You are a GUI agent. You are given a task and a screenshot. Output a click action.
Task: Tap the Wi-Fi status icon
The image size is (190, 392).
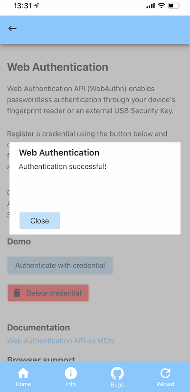(162, 6)
